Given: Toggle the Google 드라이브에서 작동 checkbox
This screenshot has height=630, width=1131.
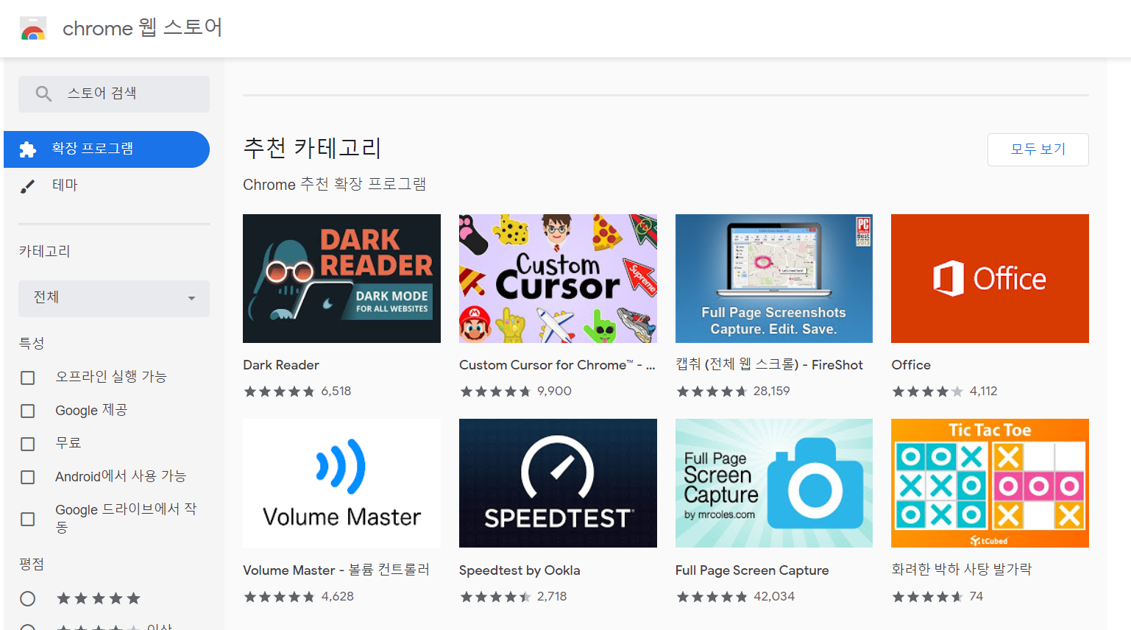Looking at the screenshot, I should coord(28,519).
